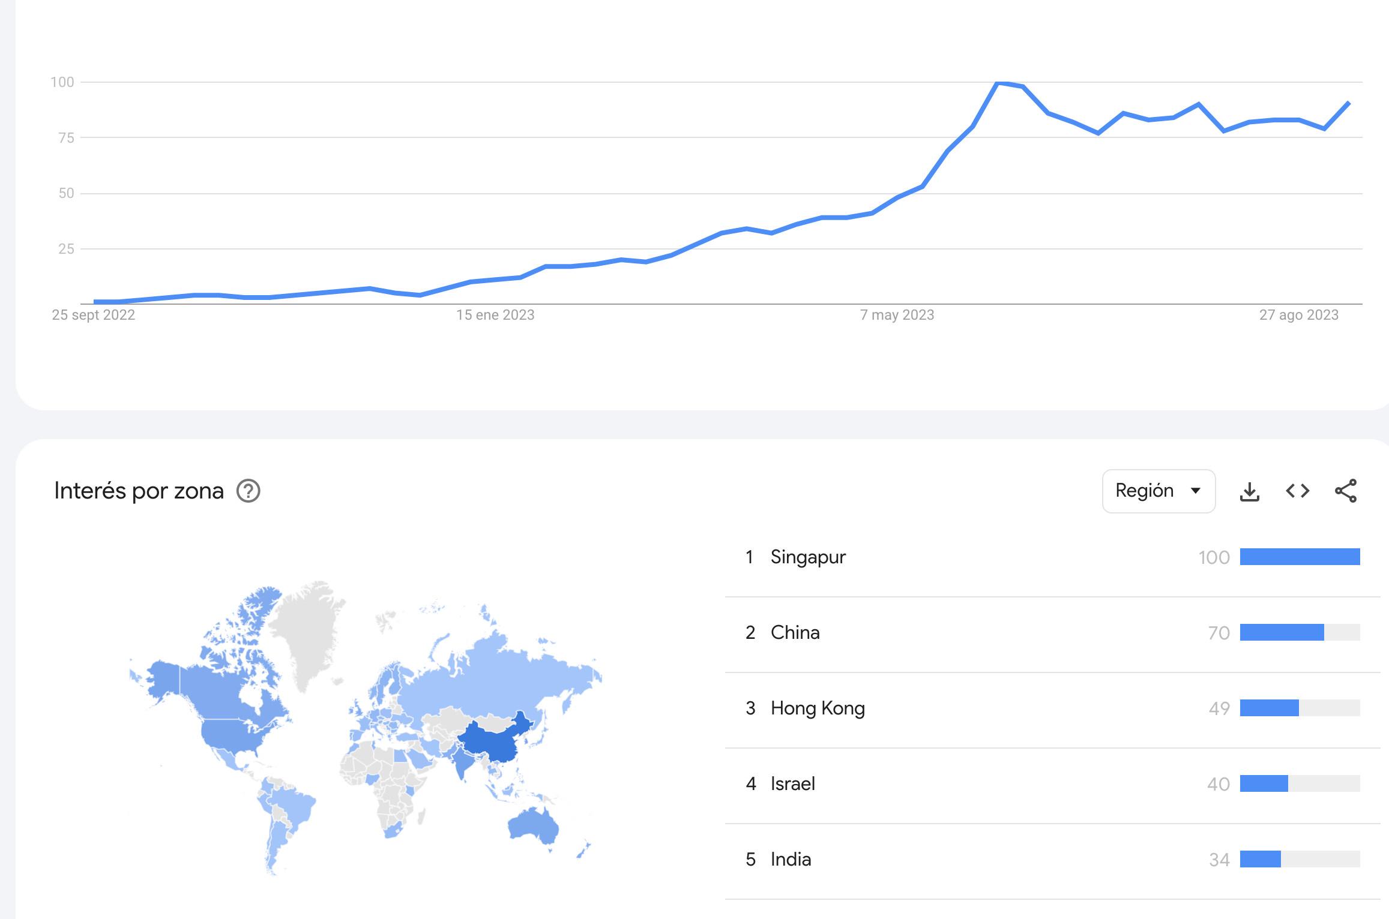The height and width of the screenshot is (919, 1389).
Task: Select the Hong Kong ranking row
Action: (817, 708)
